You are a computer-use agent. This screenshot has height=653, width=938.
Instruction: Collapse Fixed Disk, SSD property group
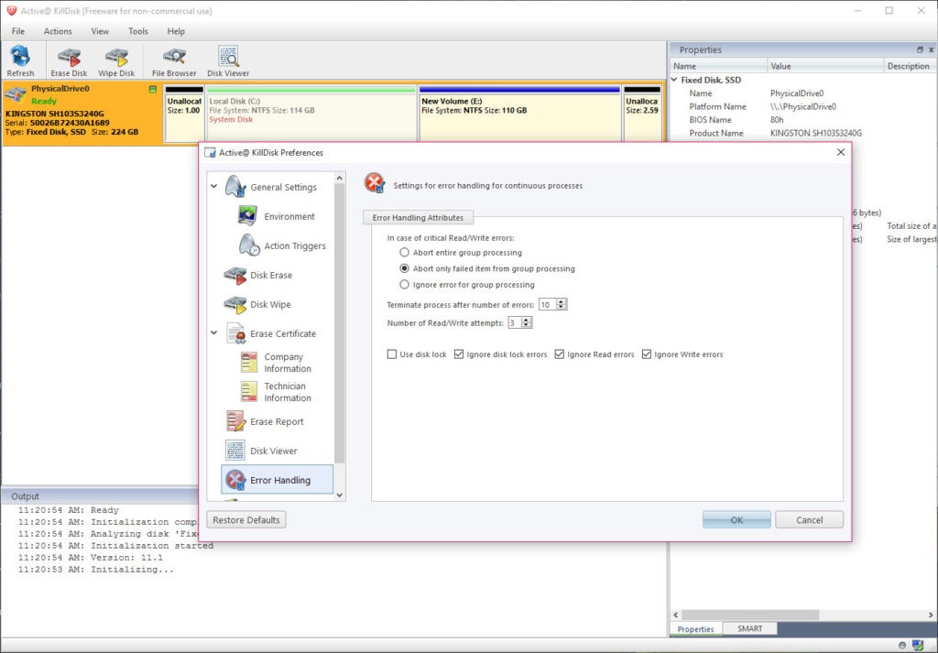674,80
